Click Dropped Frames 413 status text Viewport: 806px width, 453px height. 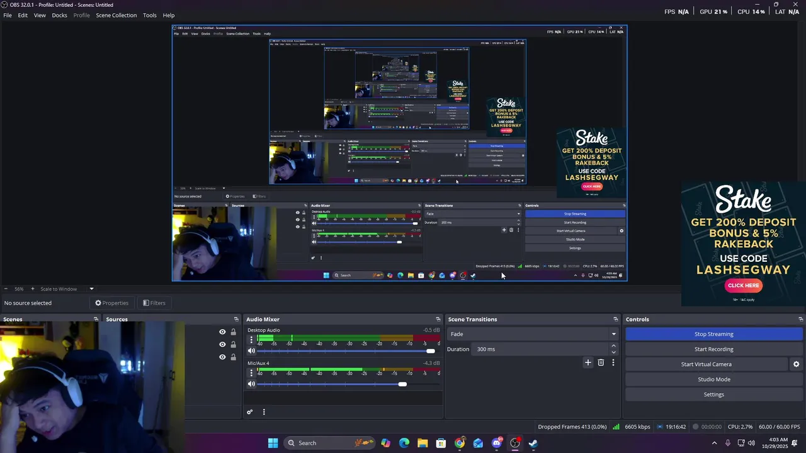pyautogui.click(x=572, y=427)
